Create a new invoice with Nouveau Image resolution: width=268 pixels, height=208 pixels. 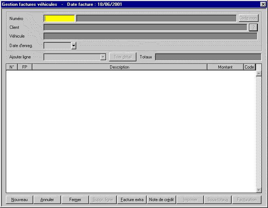[x=19, y=200]
